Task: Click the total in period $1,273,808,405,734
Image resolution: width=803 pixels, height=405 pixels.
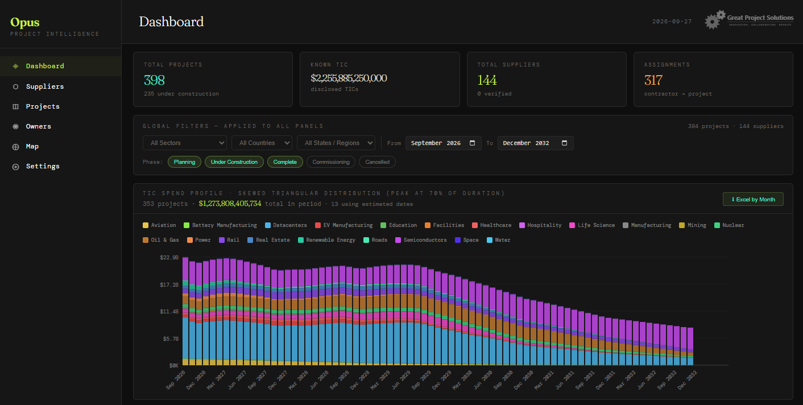Action: coord(230,204)
